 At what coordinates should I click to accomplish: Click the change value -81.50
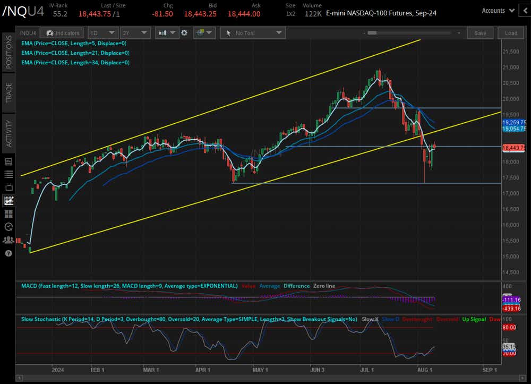tap(162, 14)
